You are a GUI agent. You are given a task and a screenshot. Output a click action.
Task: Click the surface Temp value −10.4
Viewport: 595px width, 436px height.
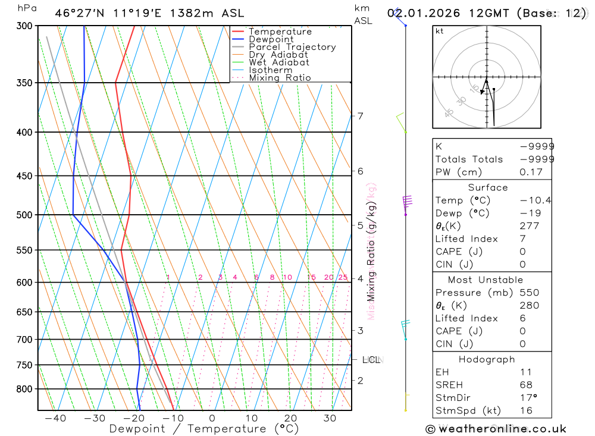point(535,200)
